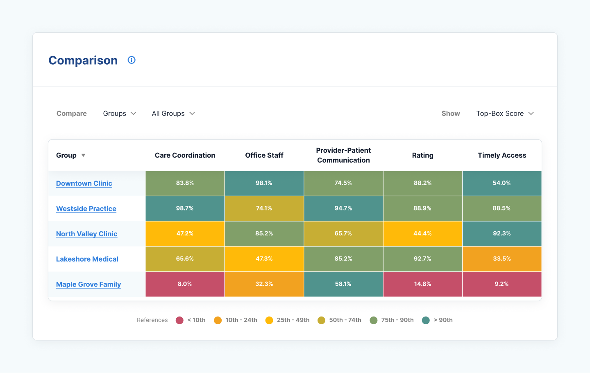Select the 92.3% cell
Viewport: 590px width, 373px height.
click(x=502, y=234)
